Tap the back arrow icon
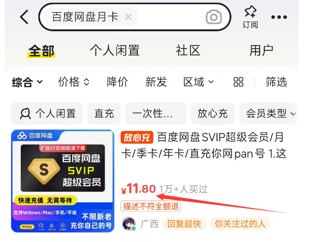326x242 pixels. tap(24, 17)
